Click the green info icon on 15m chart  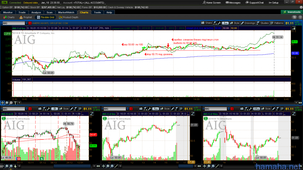coord(206,119)
